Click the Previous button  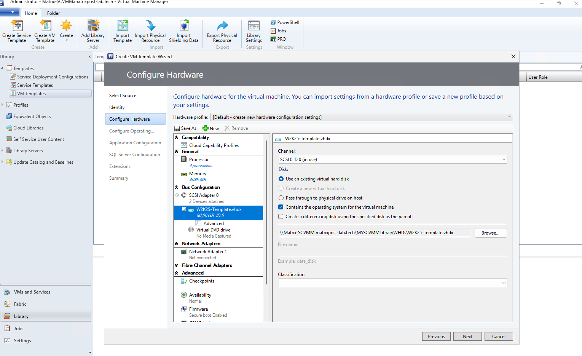[436, 337]
